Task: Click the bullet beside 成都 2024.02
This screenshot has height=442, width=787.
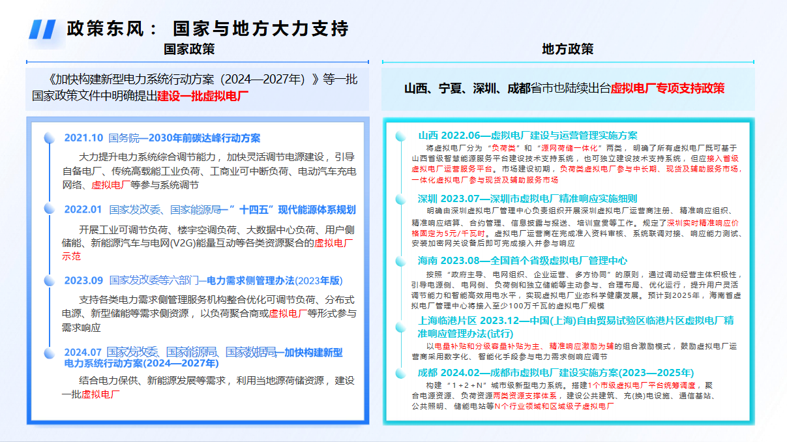Action: tap(400, 373)
